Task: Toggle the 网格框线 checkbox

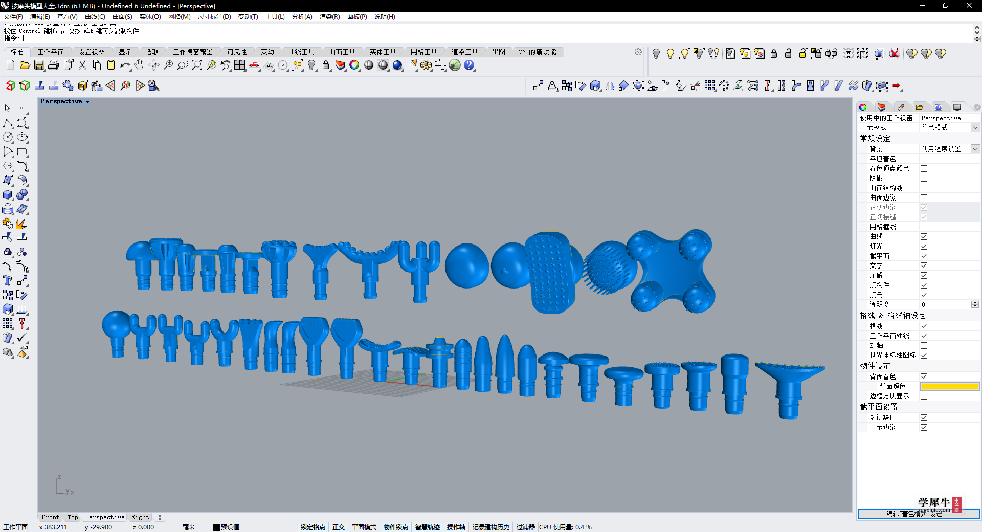Action: (924, 227)
